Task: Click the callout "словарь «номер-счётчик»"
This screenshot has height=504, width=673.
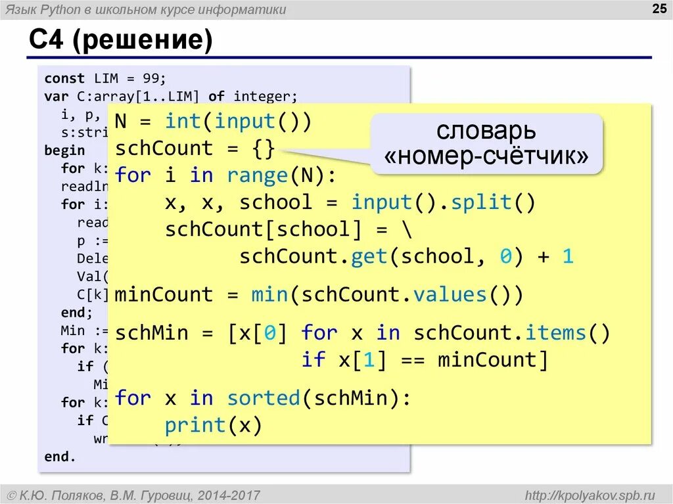Action: click(486, 144)
